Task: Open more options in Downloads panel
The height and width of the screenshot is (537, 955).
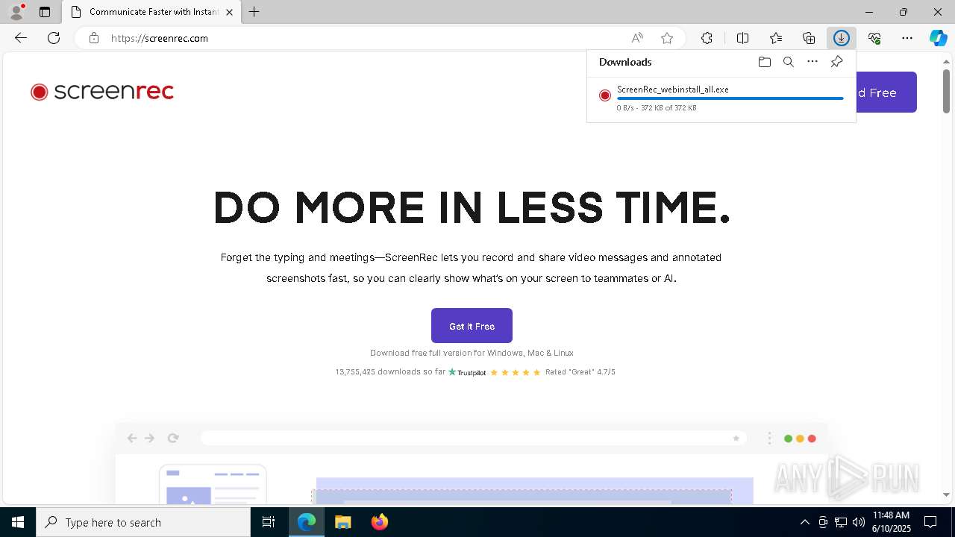Action: [812, 62]
